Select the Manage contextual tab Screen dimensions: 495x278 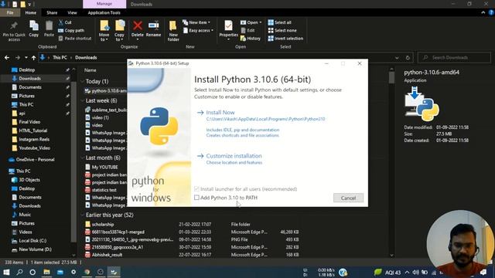coord(104,4)
